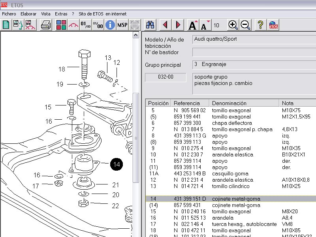Zoom in with the plus magnifier icon

[233, 25]
